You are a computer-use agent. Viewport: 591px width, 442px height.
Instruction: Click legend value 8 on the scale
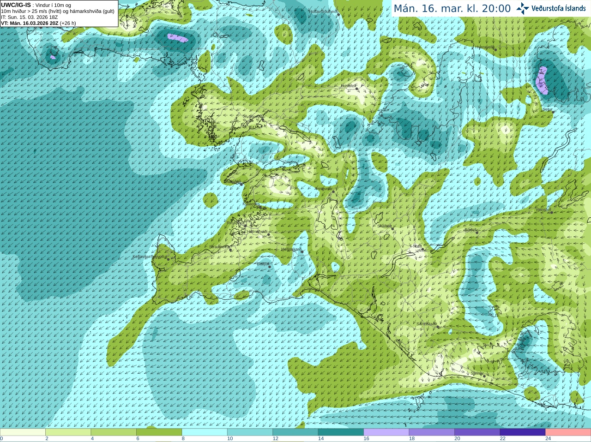183,439
